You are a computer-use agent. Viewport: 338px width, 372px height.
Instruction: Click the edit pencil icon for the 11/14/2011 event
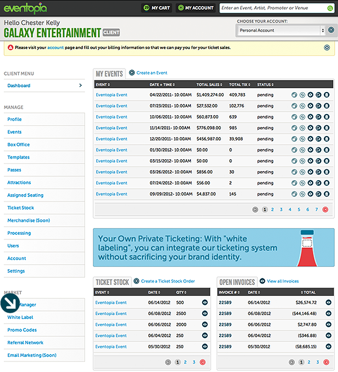[x=319, y=128]
